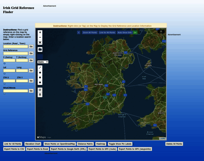Focus the X Easting input

[x=9, y=60]
